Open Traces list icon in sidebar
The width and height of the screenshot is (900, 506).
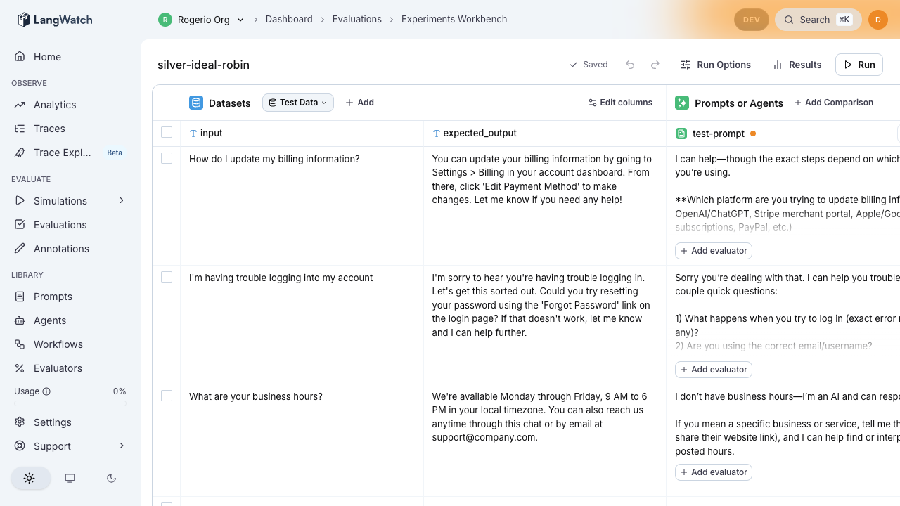pos(20,129)
